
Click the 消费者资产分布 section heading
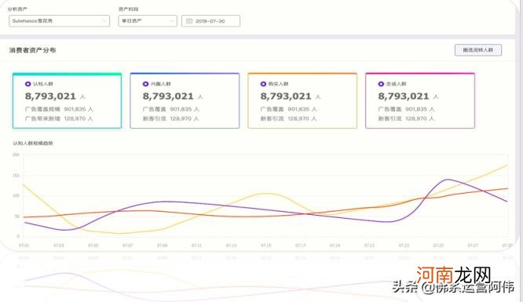point(33,50)
